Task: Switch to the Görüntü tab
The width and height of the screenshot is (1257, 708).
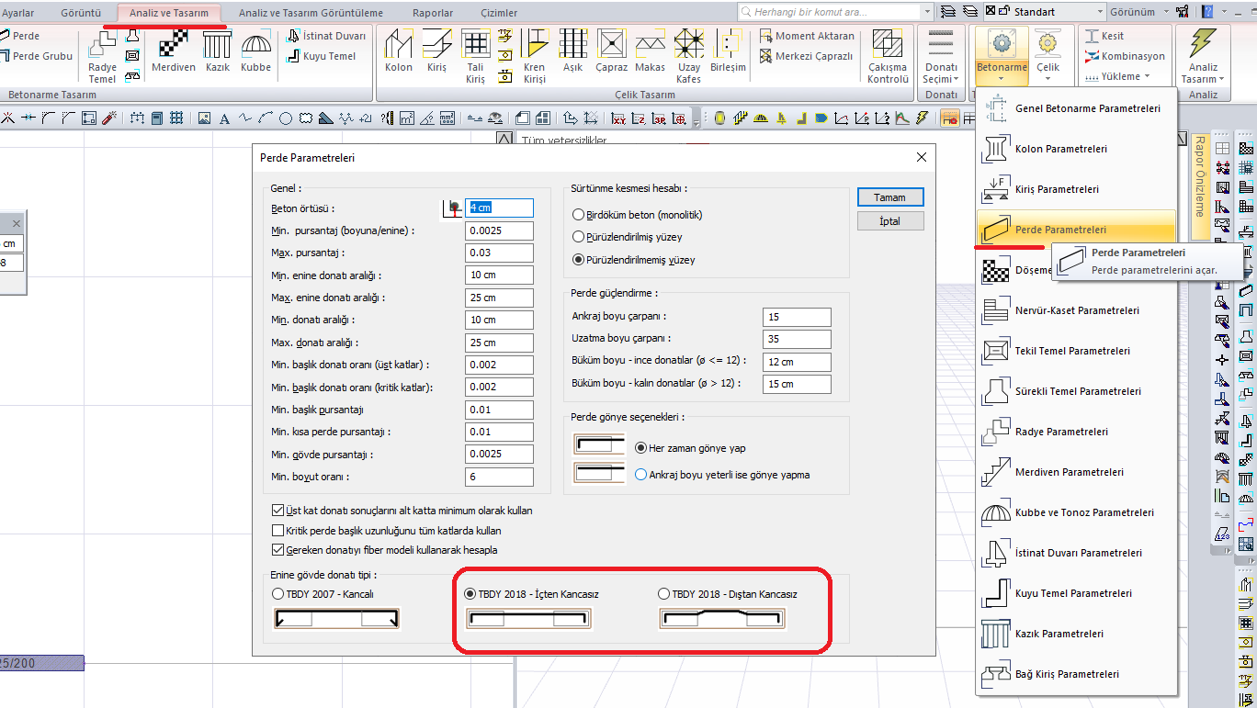Action: (81, 13)
